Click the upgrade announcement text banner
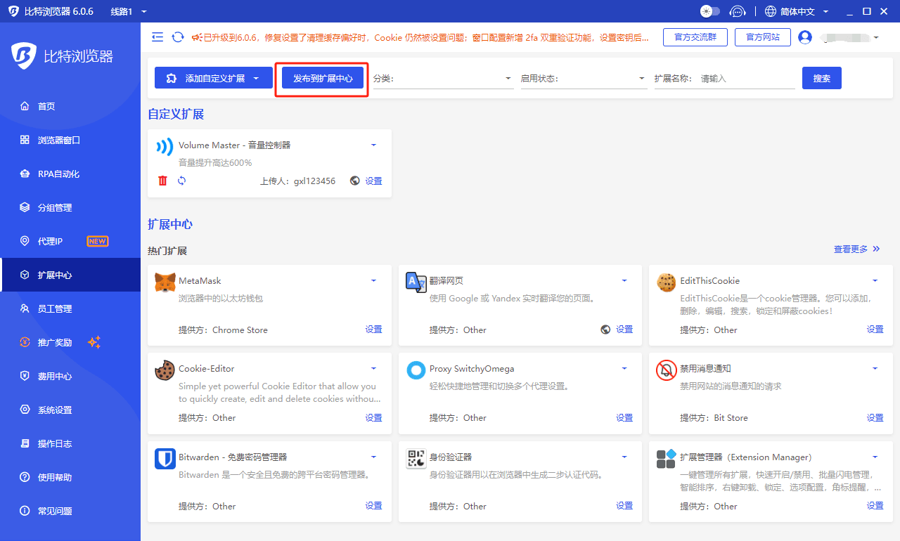 pos(420,37)
